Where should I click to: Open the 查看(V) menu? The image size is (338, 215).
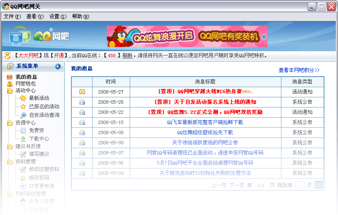coord(35,17)
